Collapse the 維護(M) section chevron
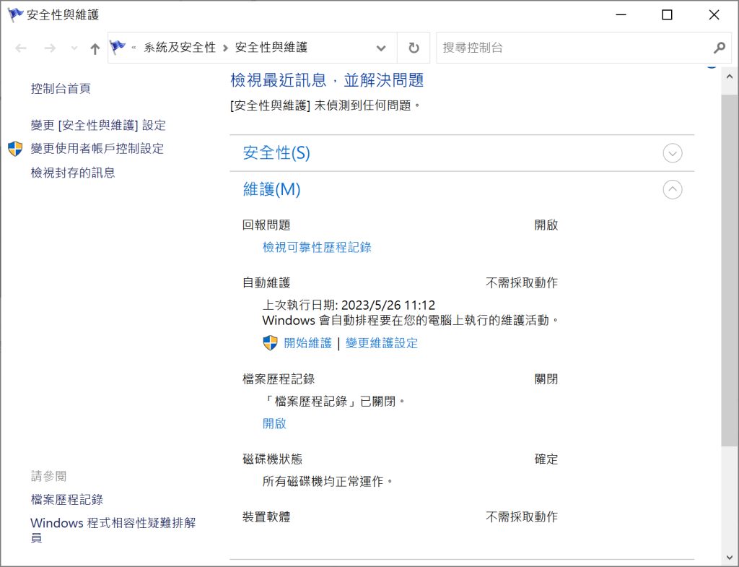Viewport: 739px width, 567px height. pyautogui.click(x=672, y=190)
